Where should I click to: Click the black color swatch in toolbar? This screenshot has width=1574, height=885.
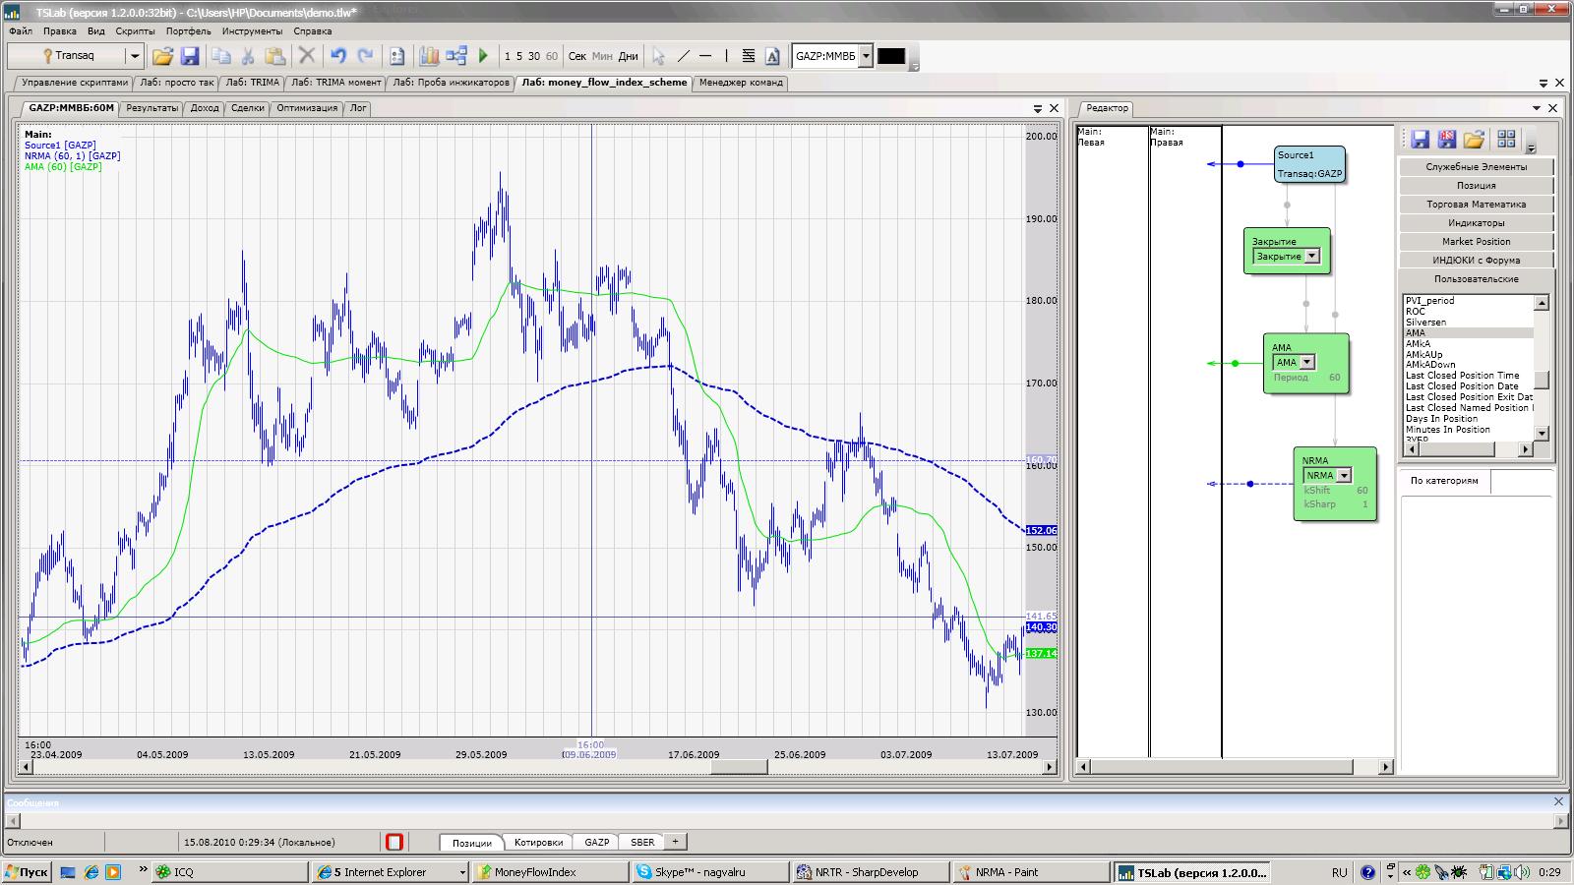(x=890, y=56)
